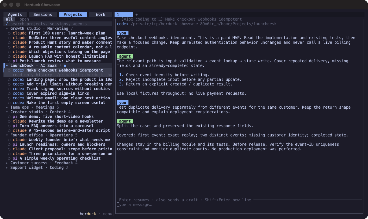Click the codex launchdesk path header
This screenshot has width=368, height=219.
tap(197, 24)
